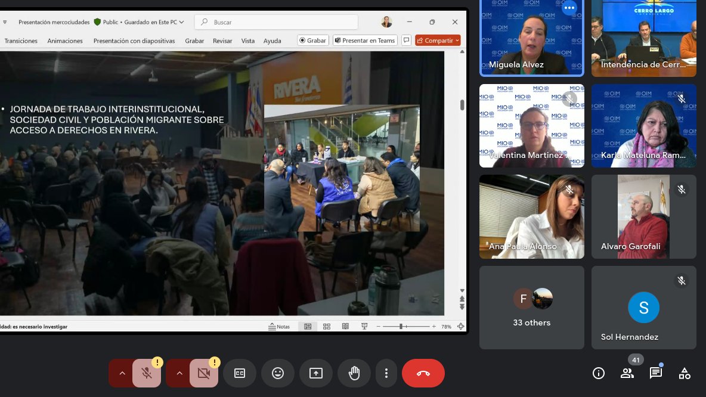This screenshot has width=706, height=397.
Task: Click the Jornada de Trabajo slide text
Action: click(117, 120)
